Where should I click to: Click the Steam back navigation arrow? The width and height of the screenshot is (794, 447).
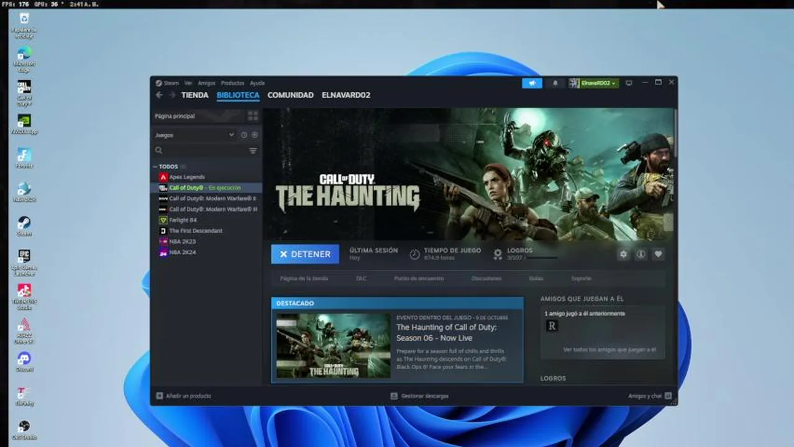[x=159, y=95]
